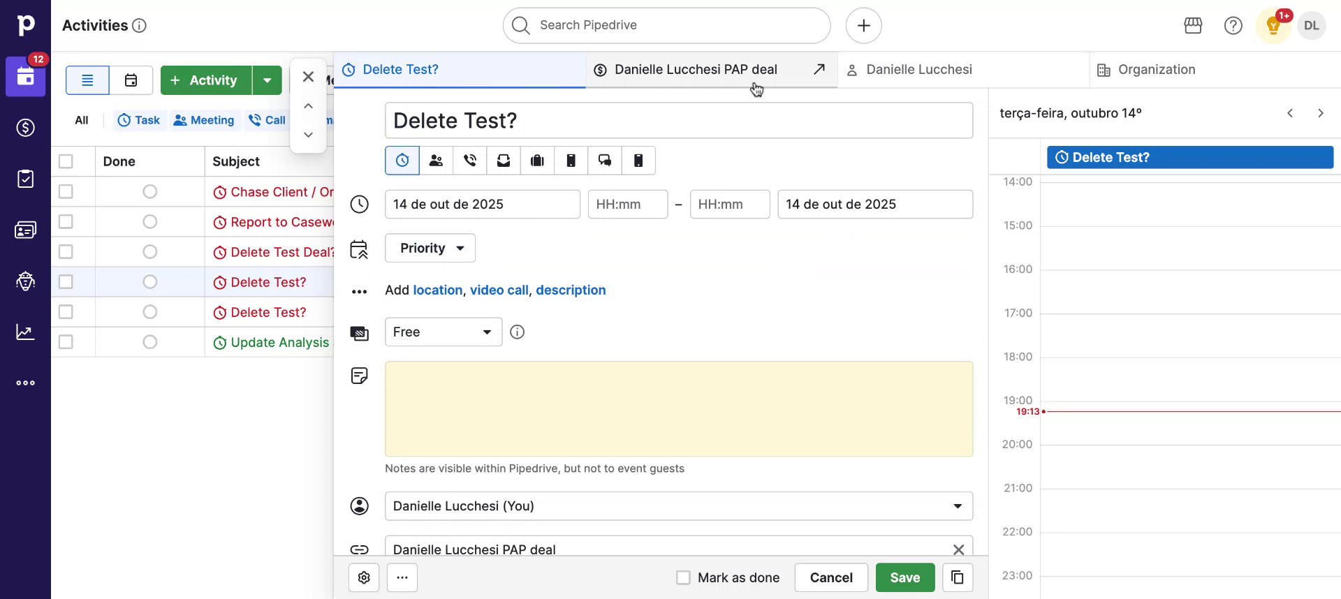
Task: Expand the Activity button dropdown arrow
Action: coord(268,80)
